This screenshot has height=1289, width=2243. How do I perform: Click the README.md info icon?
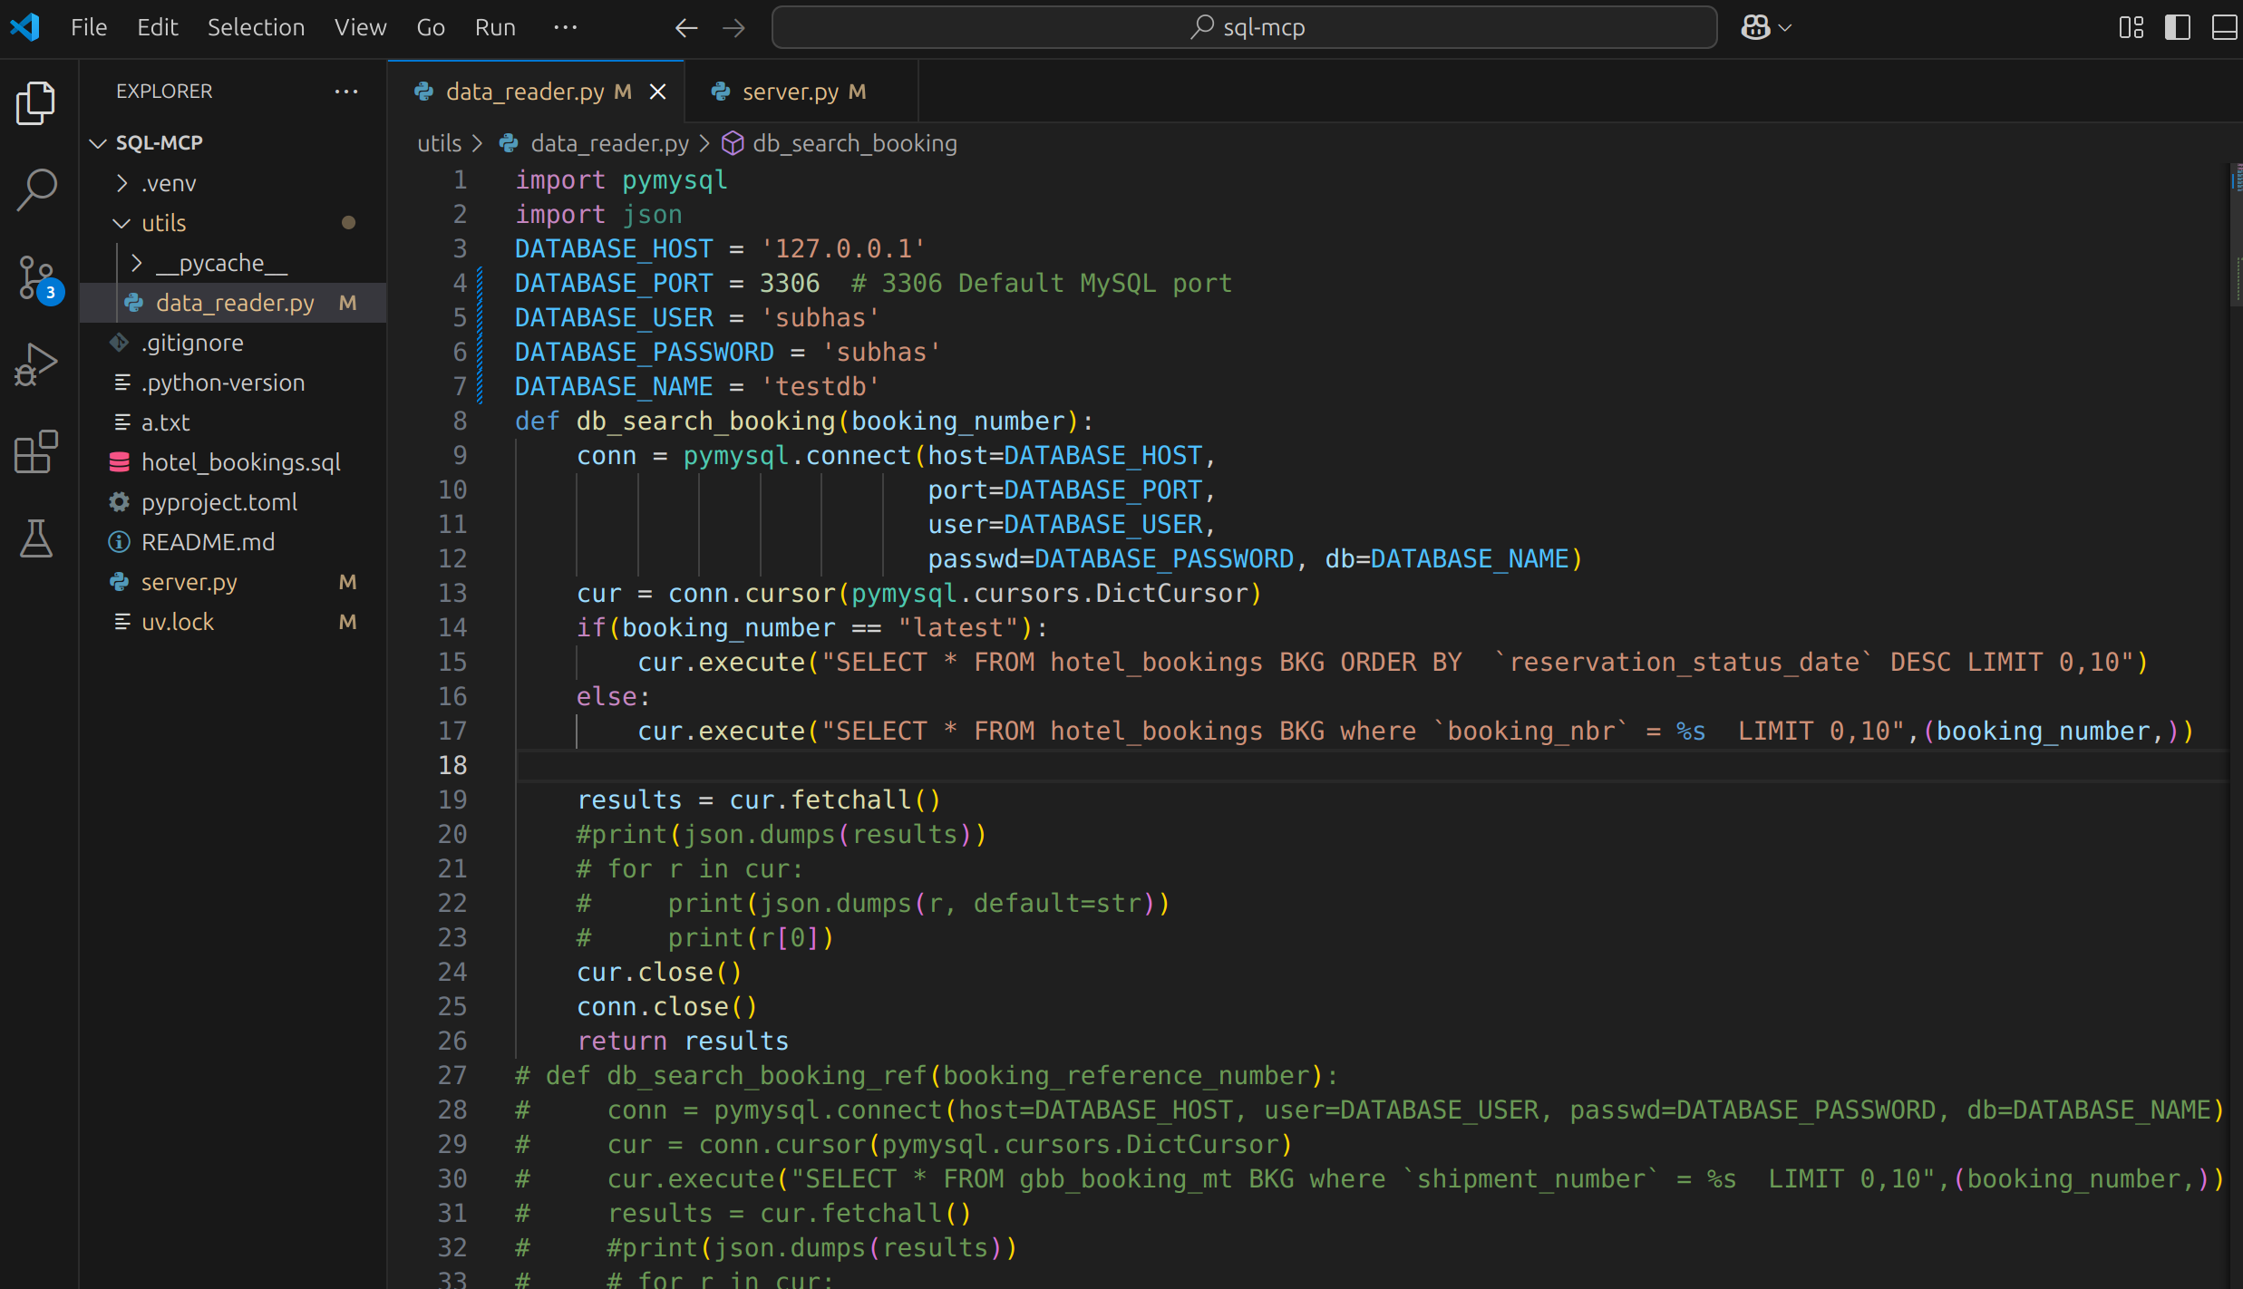[x=119, y=542]
